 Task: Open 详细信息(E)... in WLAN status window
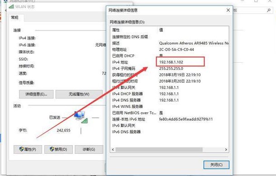pos(36,94)
